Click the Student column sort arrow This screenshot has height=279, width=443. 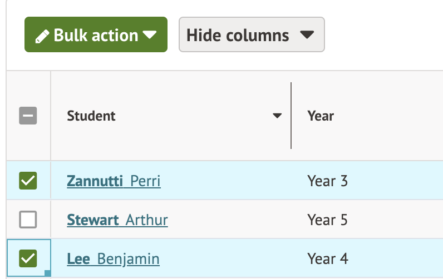[277, 116]
